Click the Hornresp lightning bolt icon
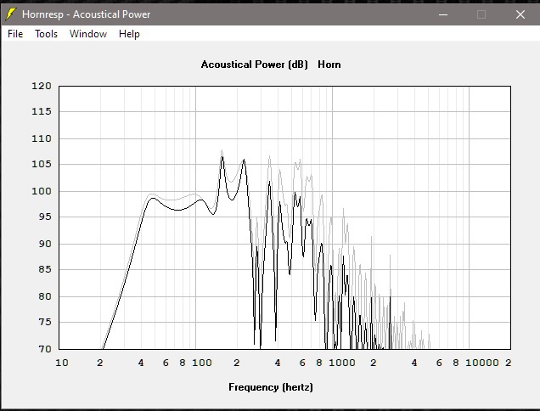540x411 pixels. [11, 14]
